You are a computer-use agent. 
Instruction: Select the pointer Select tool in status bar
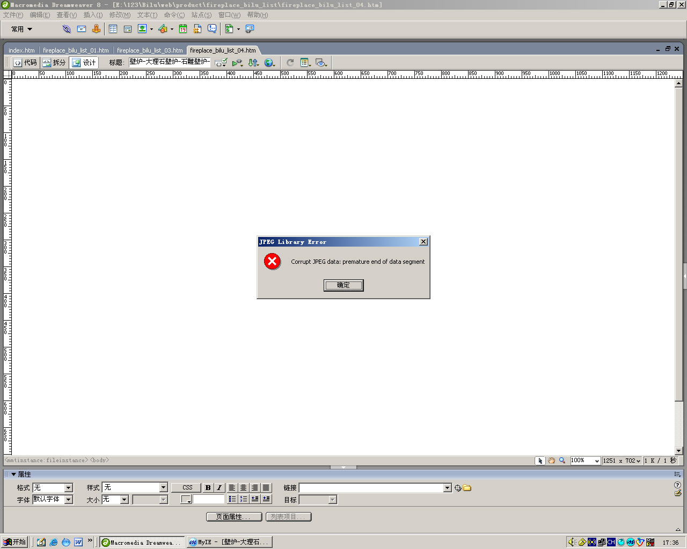click(x=540, y=461)
